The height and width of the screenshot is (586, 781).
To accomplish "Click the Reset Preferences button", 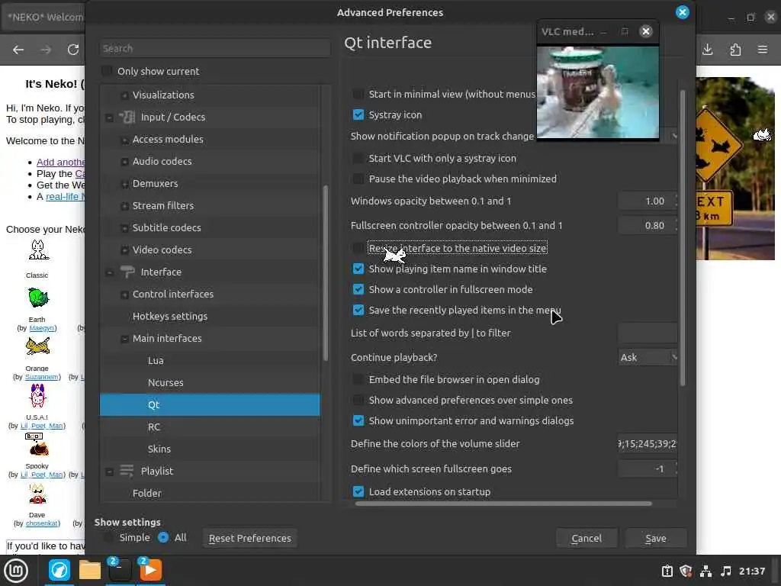I will (x=250, y=538).
